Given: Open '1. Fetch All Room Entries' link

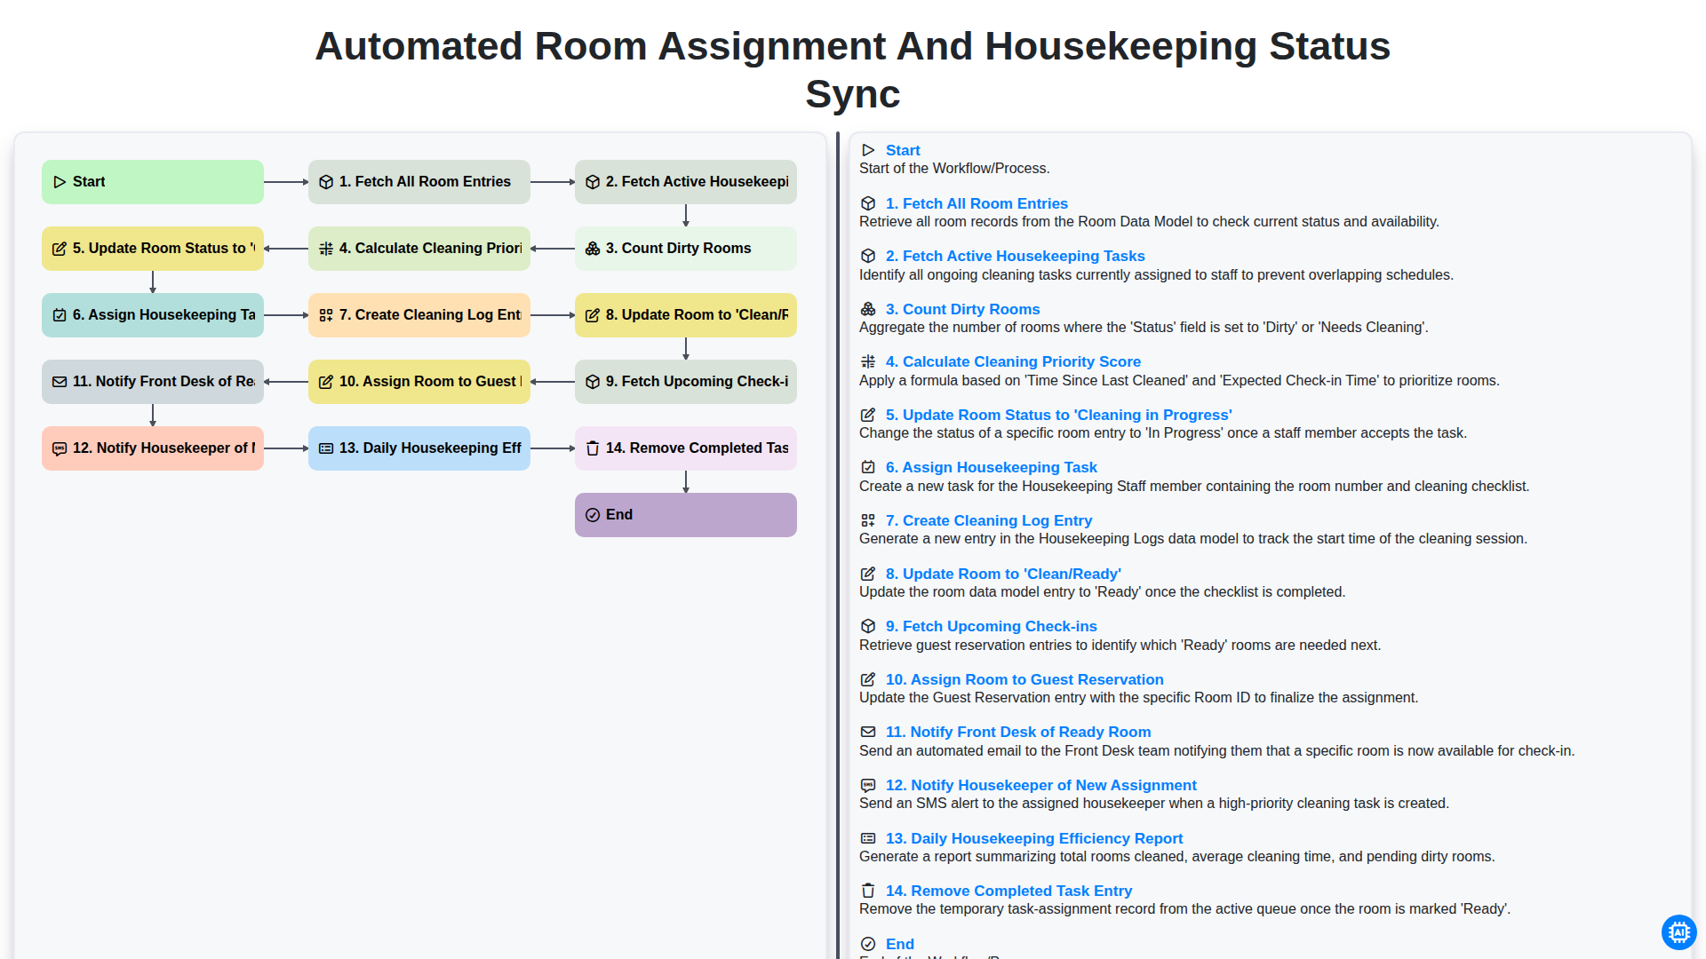Looking at the screenshot, I should 977,203.
